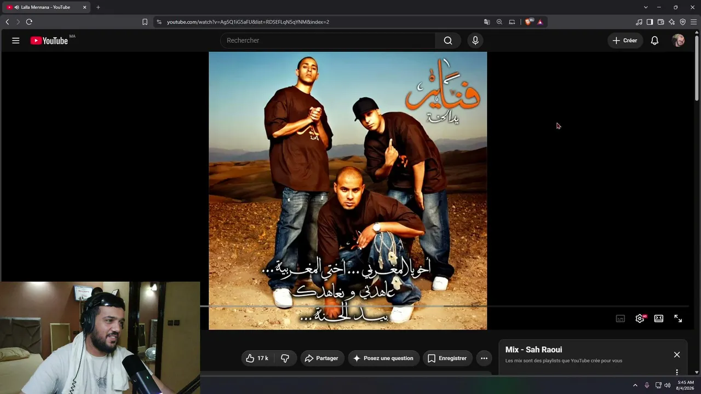Viewport: 701px width, 394px height.
Task: Open Brave Shields lion icon
Action: pyautogui.click(x=528, y=22)
